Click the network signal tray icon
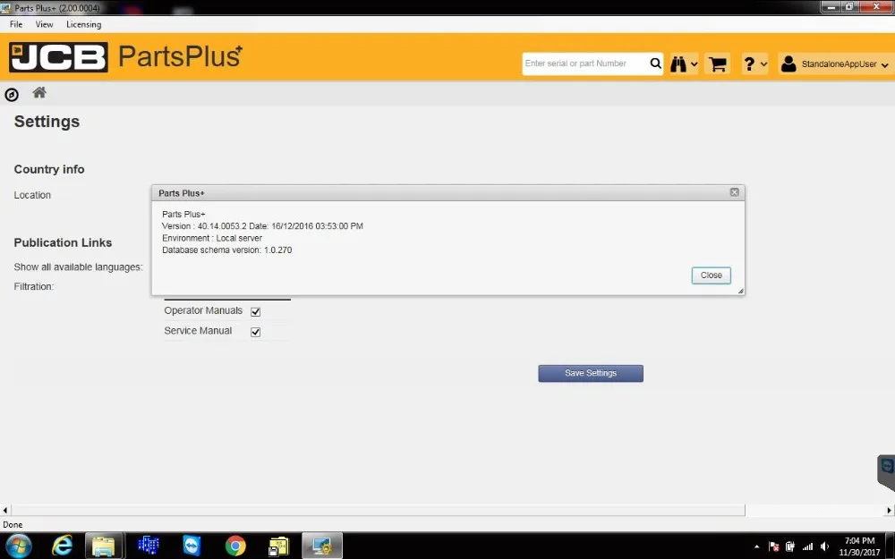The height and width of the screenshot is (559, 895). pyautogui.click(x=807, y=546)
